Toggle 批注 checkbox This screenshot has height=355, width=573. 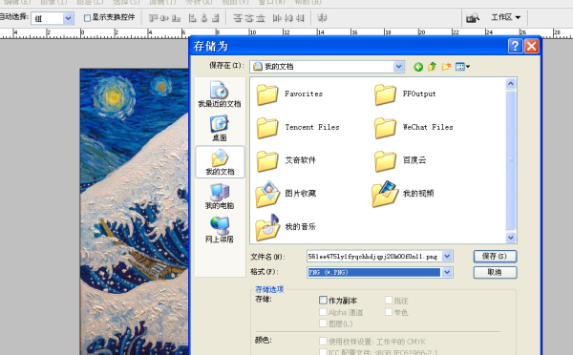pos(389,301)
